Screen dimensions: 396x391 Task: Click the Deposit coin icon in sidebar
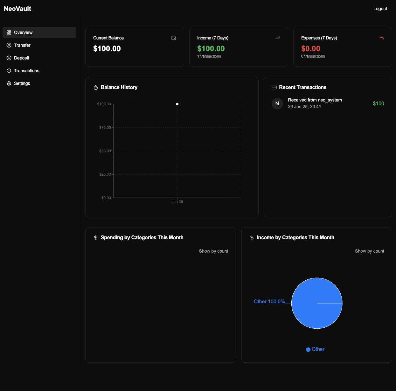(x=9, y=58)
